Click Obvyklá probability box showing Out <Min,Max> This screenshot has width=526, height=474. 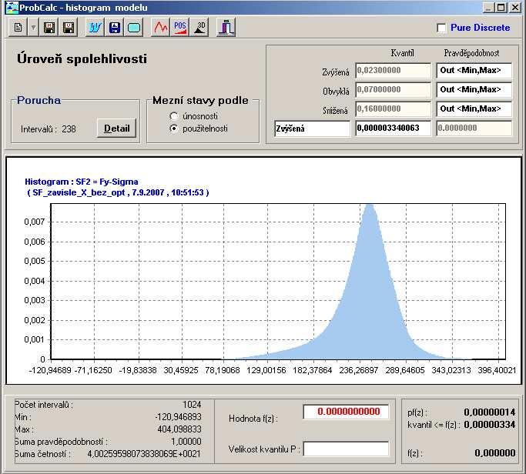click(x=474, y=89)
